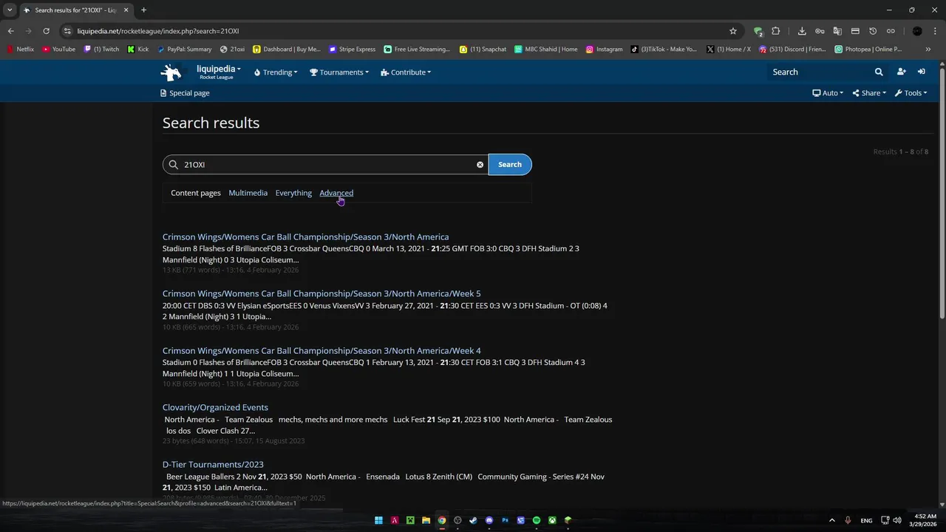Open Xbox app from the taskbar
Image resolution: width=946 pixels, height=532 pixels.
(552, 520)
